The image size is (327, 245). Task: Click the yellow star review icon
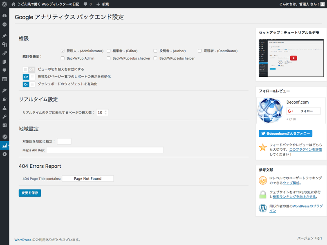pyautogui.click(x=263, y=147)
